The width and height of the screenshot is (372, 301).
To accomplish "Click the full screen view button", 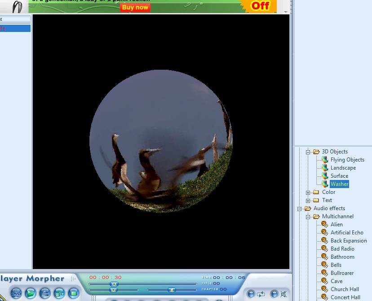I will click(x=74, y=293).
